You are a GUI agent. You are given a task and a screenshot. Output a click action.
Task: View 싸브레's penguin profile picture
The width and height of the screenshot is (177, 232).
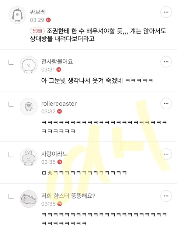pyautogui.click(x=17, y=15)
